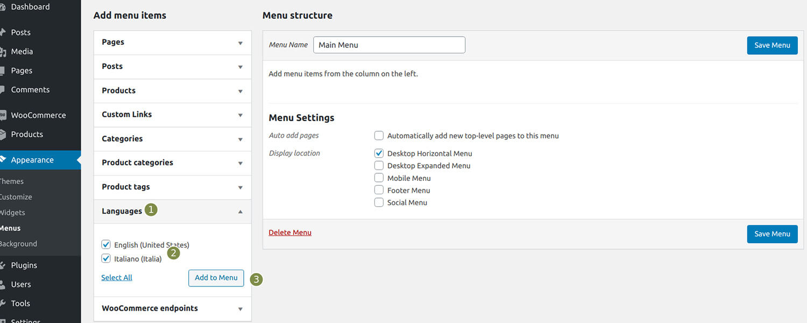The height and width of the screenshot is (323, 807).
Task: Click the Users person icon
Action: pyautogui.click(x=2, y=284)
